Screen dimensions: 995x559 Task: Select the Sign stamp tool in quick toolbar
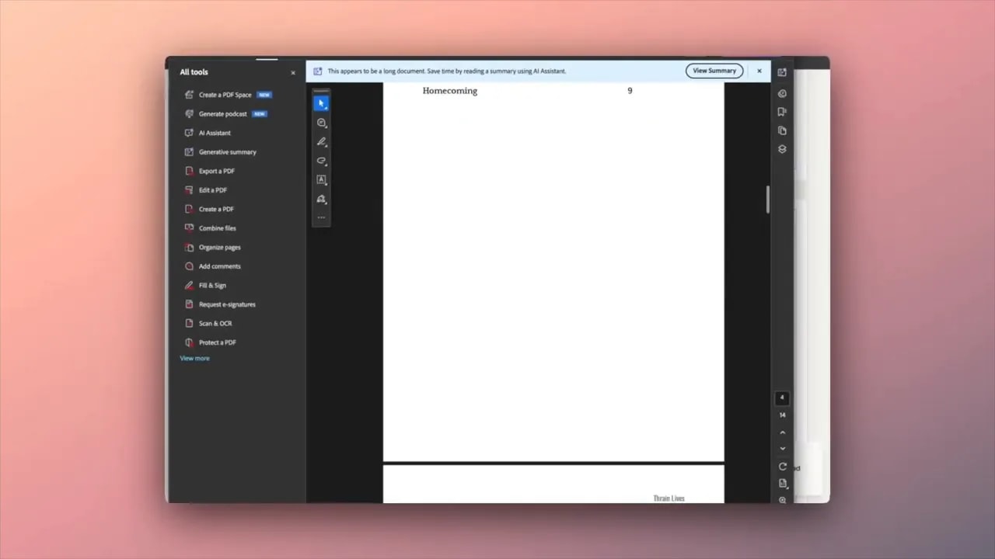(x=321, y=199)
